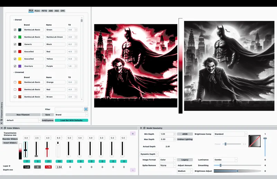
Task: Click the Filter text field
Action: 69,109
